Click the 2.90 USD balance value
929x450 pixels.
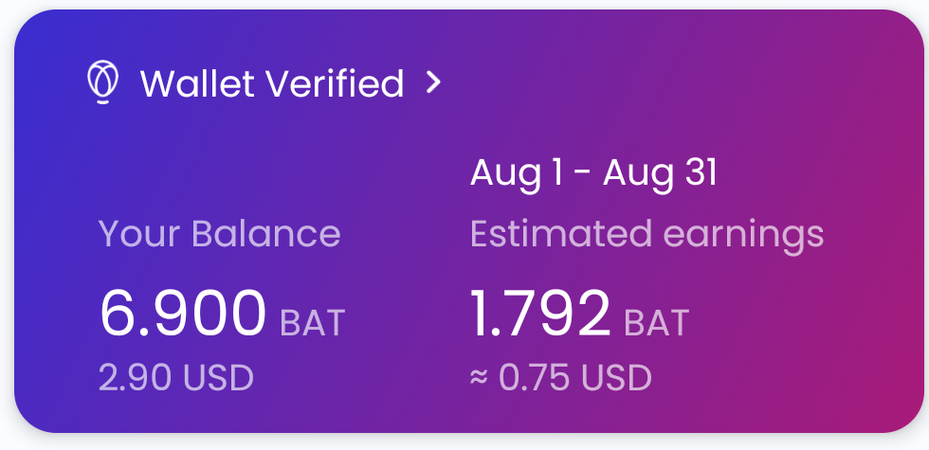coord(176,377)
